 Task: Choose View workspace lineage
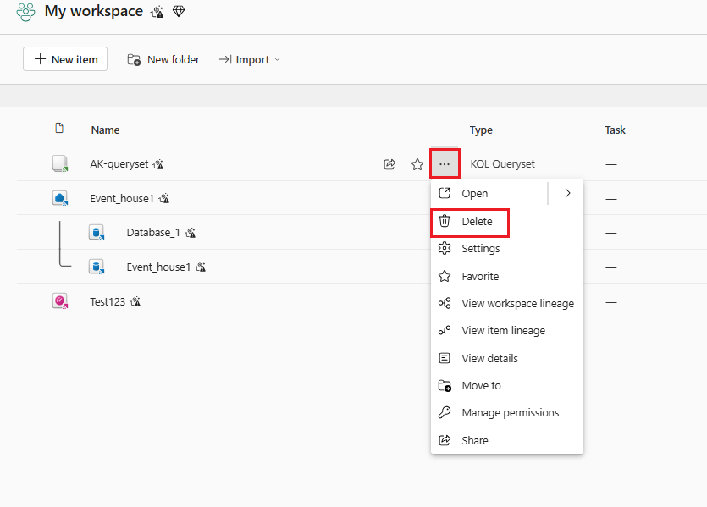point(507,303)
